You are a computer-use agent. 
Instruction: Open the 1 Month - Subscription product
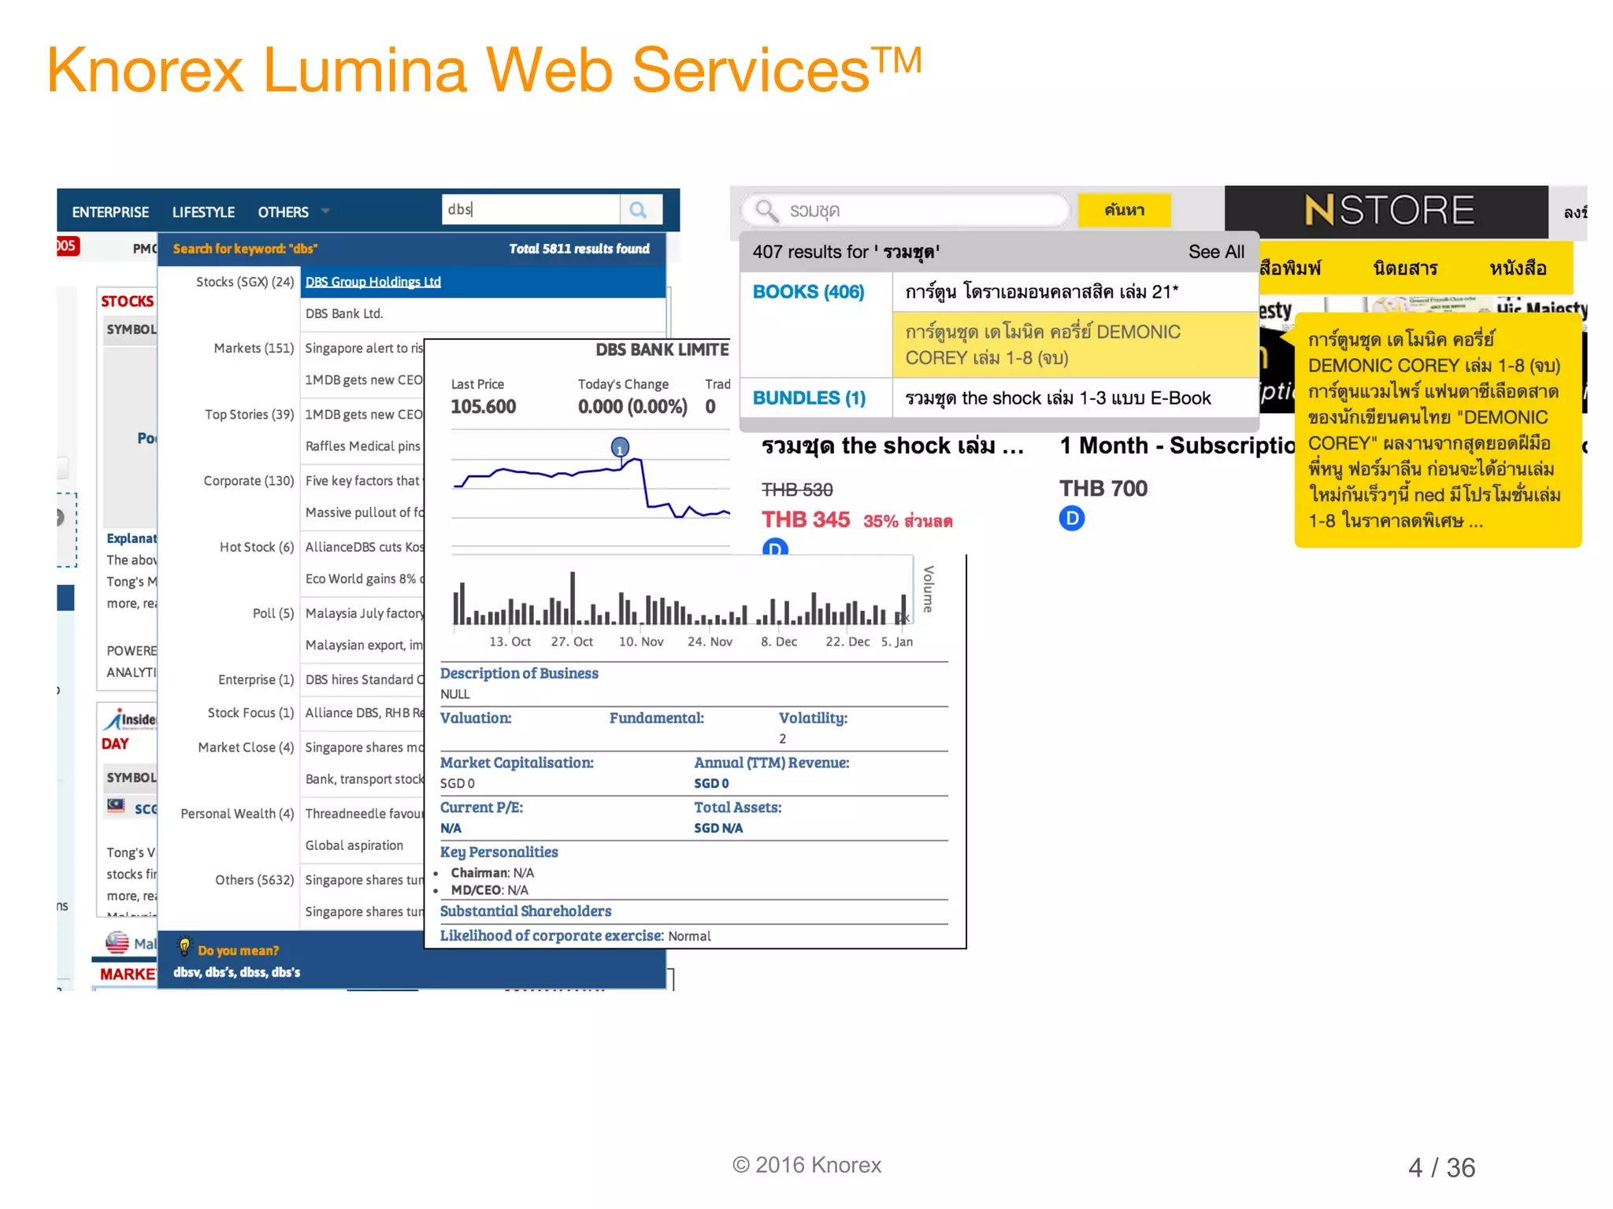1177,446
